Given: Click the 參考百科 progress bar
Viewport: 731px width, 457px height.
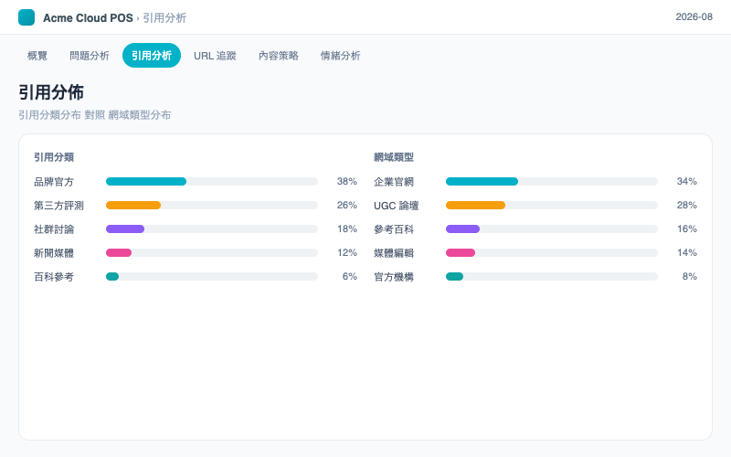Looking at the screenshot, I should [x=552, y=229].
